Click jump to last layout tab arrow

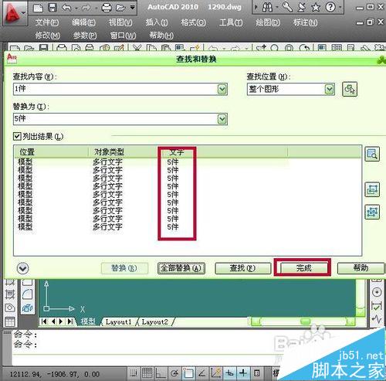[70, 321]
